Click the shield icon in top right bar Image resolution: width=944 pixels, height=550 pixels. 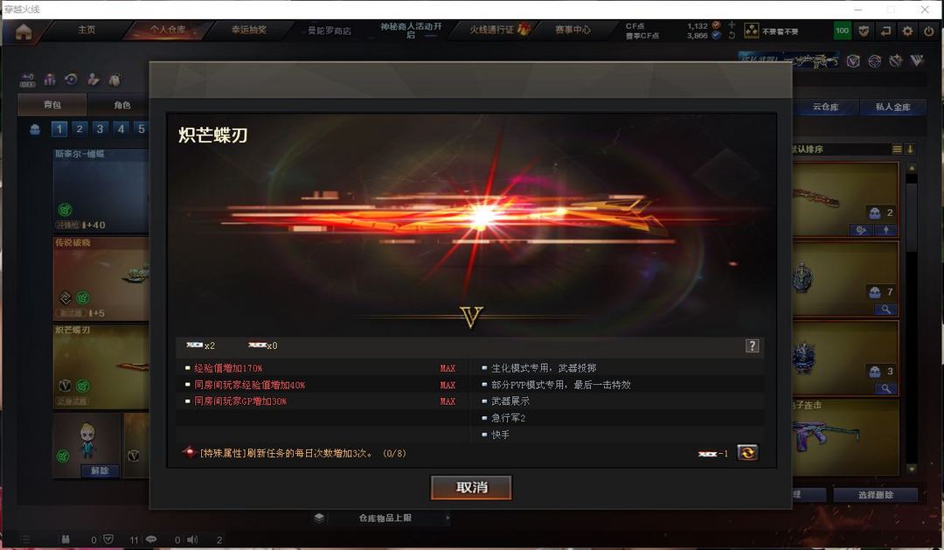[x=864, y=31]
